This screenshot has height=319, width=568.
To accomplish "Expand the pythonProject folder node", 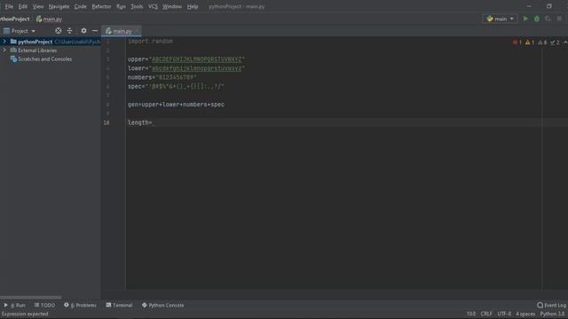I will (x=4, y=42).
